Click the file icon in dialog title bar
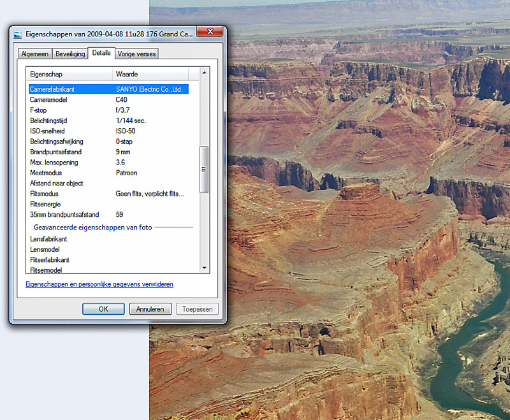Viewport: 510px width, 420px height. (18, 33)
